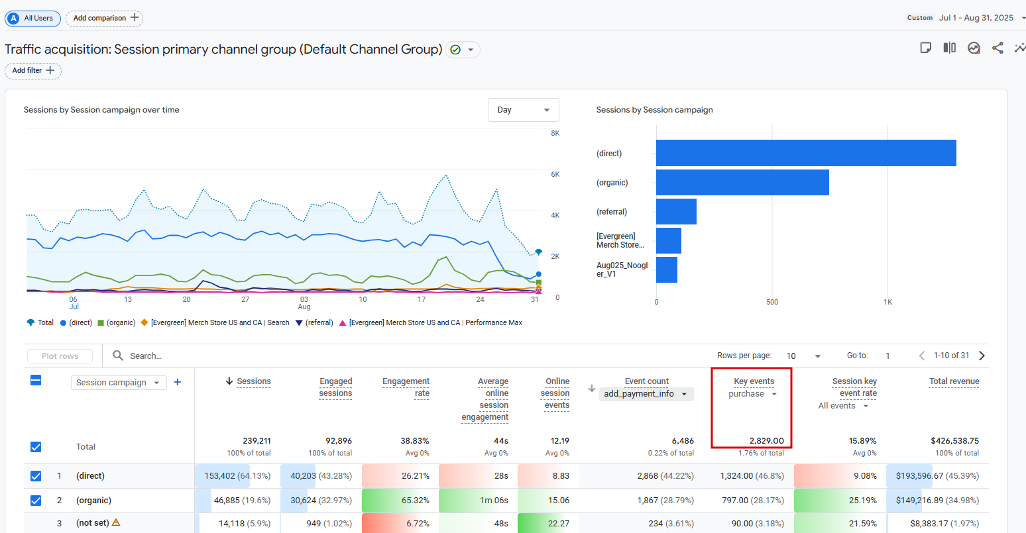
Task: Go to next page of table rows
Action: tap(982, 356)
